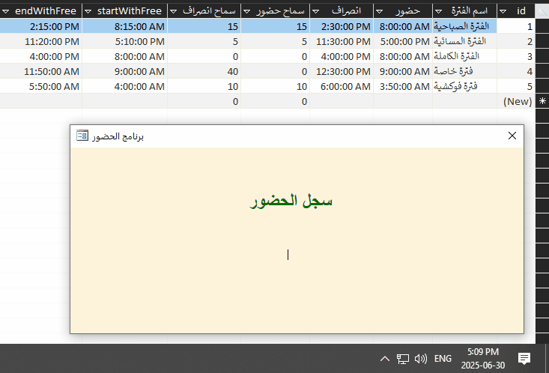The image size is (549, 373).
Task: Show hidden system tray icons
Action: click(x=385, y=359)
